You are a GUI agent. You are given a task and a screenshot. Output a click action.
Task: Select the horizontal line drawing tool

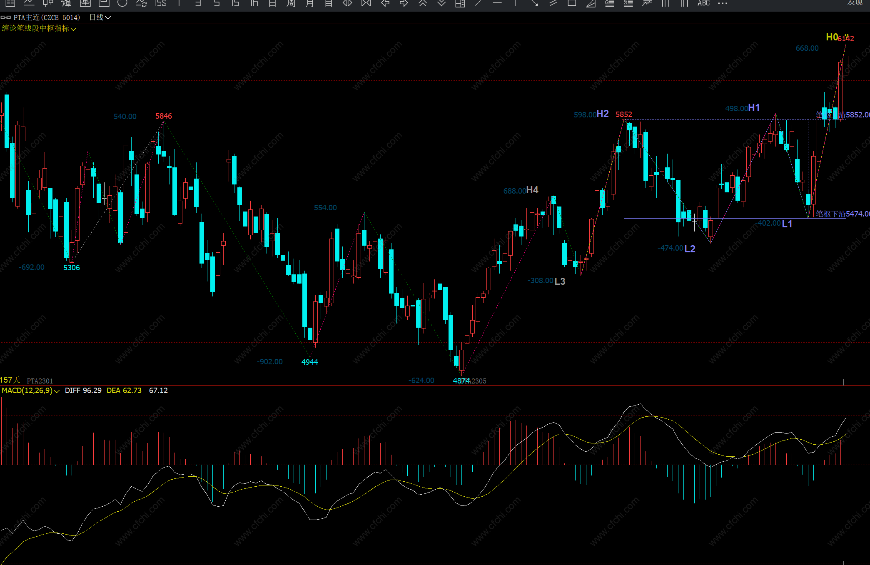pyautogui.click(x=497, y=3)
